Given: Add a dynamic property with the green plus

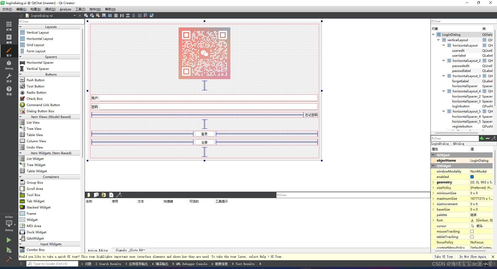Looking at the screenshot, I should coord(482,138).
